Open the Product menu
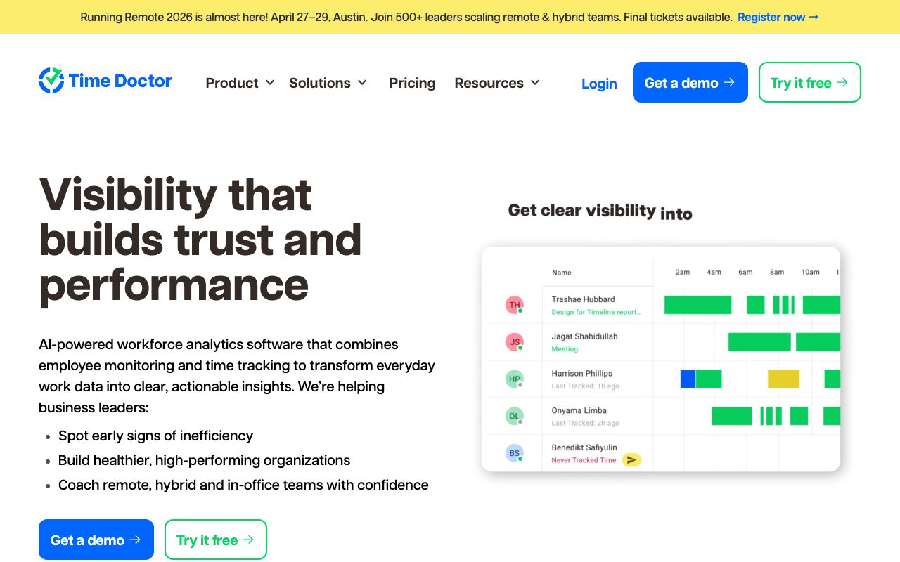The image size is (900, 562). click(x=232, y=83)
